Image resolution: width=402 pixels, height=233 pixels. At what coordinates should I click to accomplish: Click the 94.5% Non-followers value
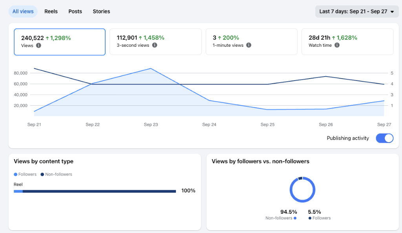tap(289, 212)
